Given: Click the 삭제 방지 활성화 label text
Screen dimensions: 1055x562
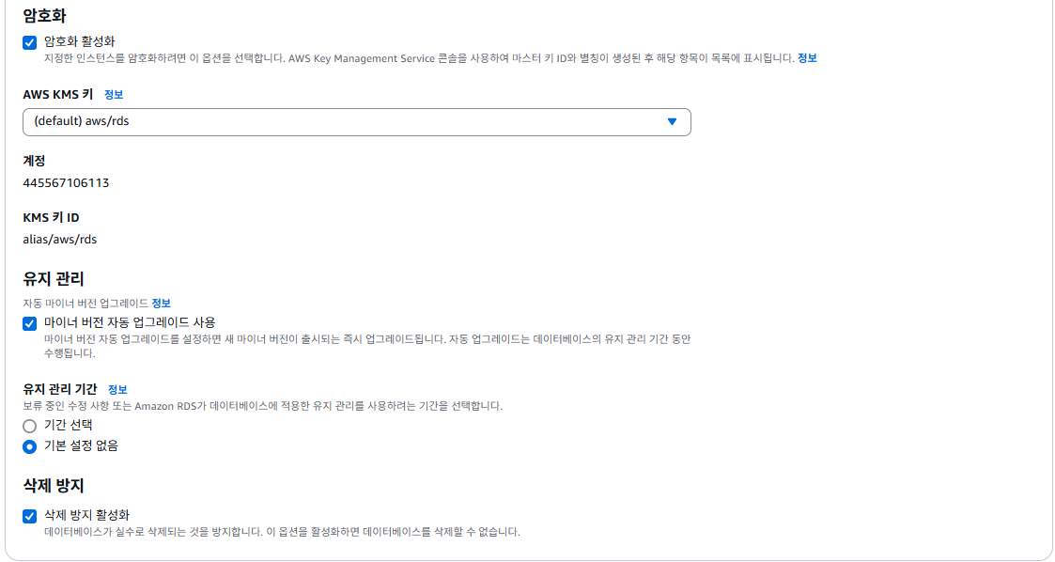Looking at the screenshot, I should (86, 516).
